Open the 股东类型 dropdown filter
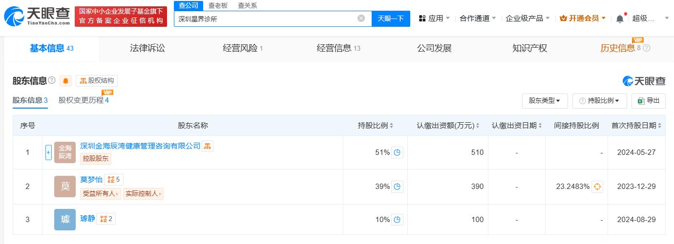 pyautogui.click(x=545, y=101)
